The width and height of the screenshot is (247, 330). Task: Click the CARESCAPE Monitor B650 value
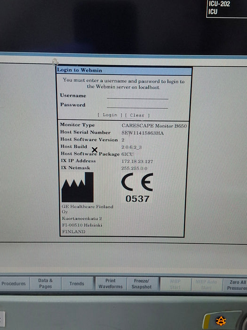[x=154, y=126]
